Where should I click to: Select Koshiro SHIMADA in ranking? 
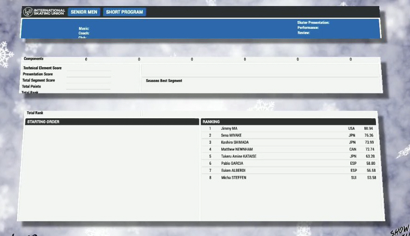pos(235,142)
